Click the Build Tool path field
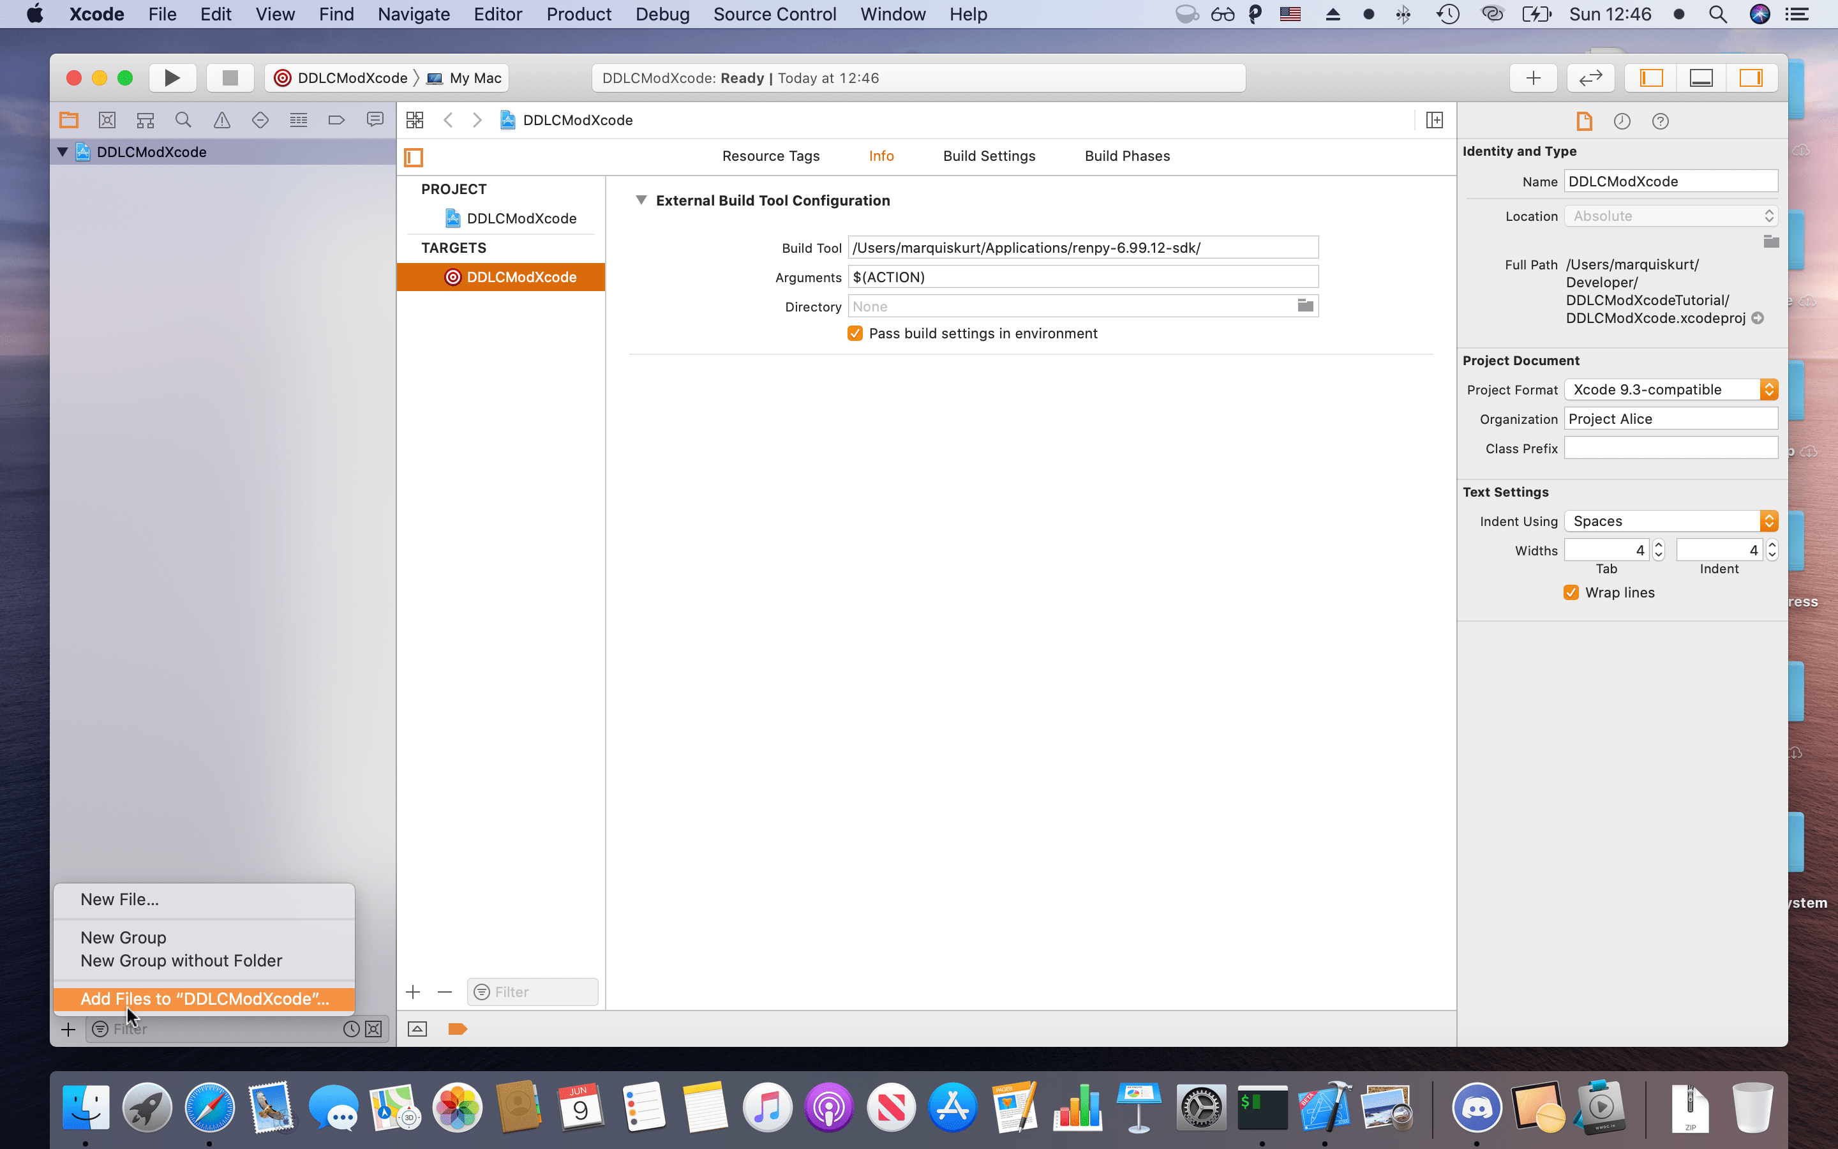Viewport: 1838px width, 1149px height. pyautogui.click(x=1083, y=248)
